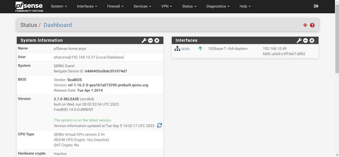Click the logout icon in the navbar
The height and width of the screenshot is (157, 339).
(316, 6)
